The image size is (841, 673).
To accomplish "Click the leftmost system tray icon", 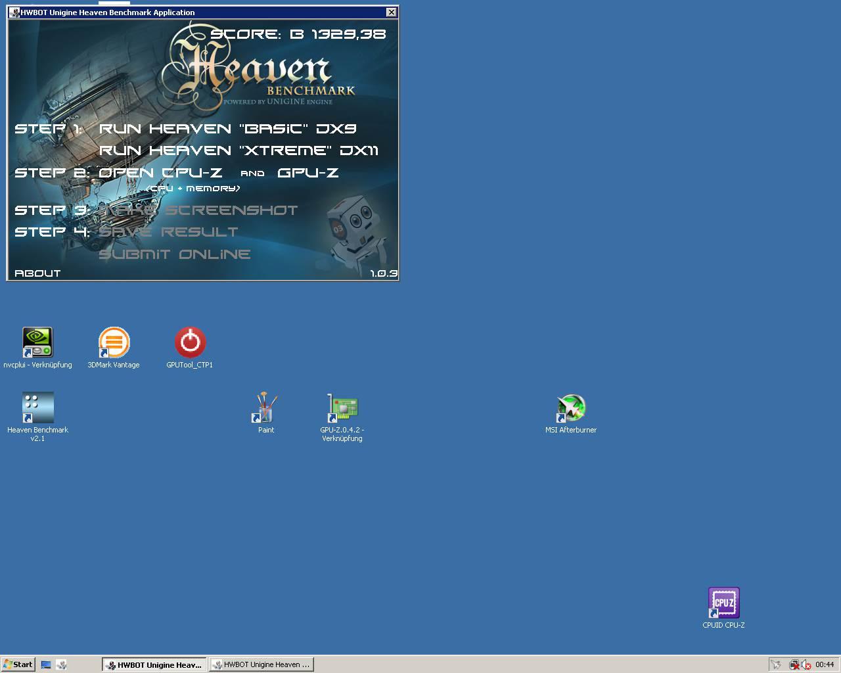I will [x=776, y=664].
